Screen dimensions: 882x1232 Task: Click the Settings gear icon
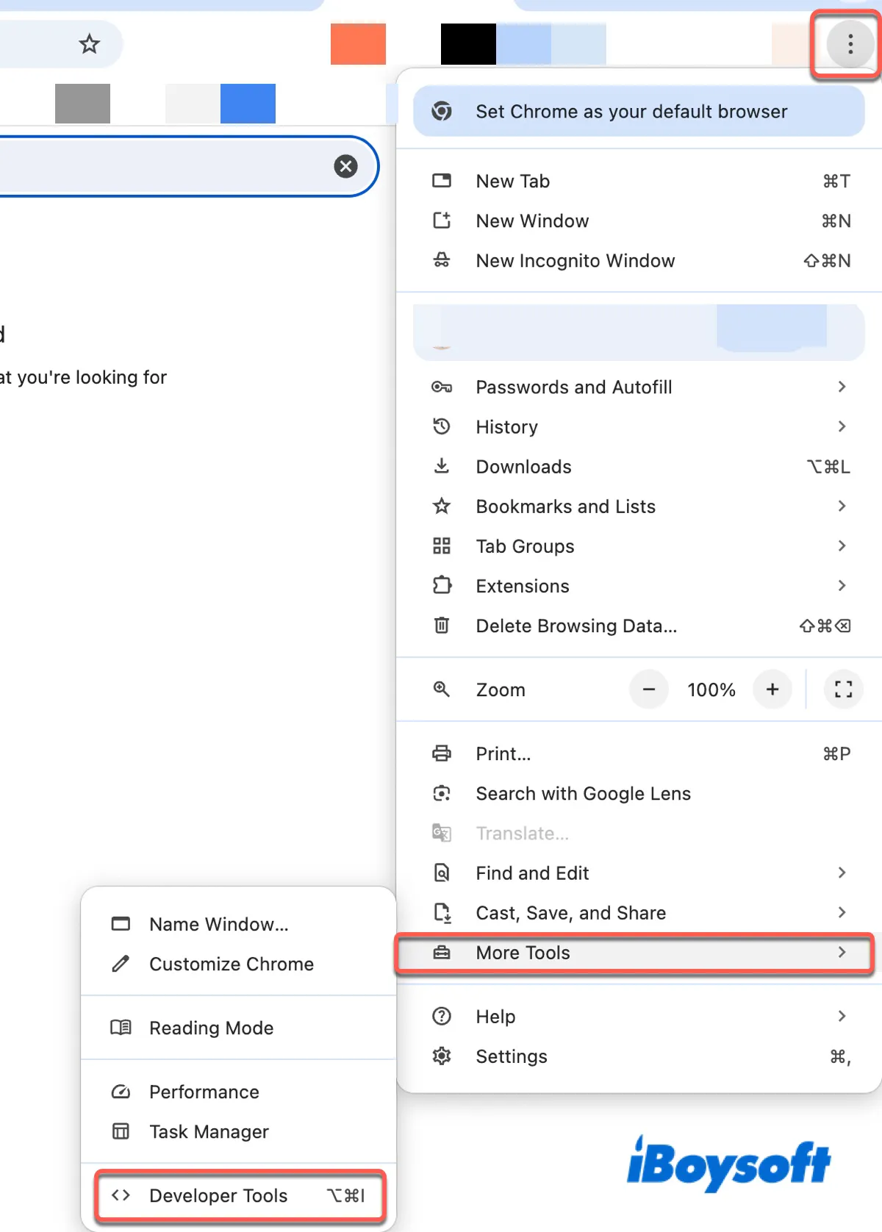(x=442, y=1056)
